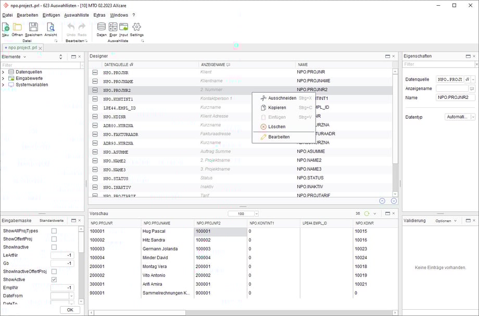Save with the Speichern toolbar icon

coord(34,30)
